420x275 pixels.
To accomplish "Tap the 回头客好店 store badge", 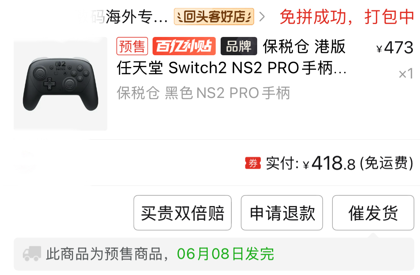I will (214, 17).
